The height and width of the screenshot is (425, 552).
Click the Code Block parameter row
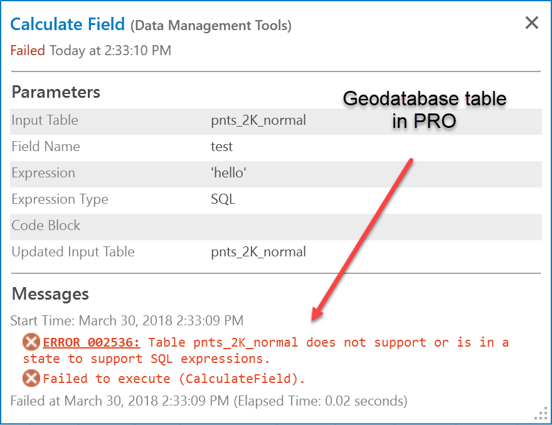[276, 226]
